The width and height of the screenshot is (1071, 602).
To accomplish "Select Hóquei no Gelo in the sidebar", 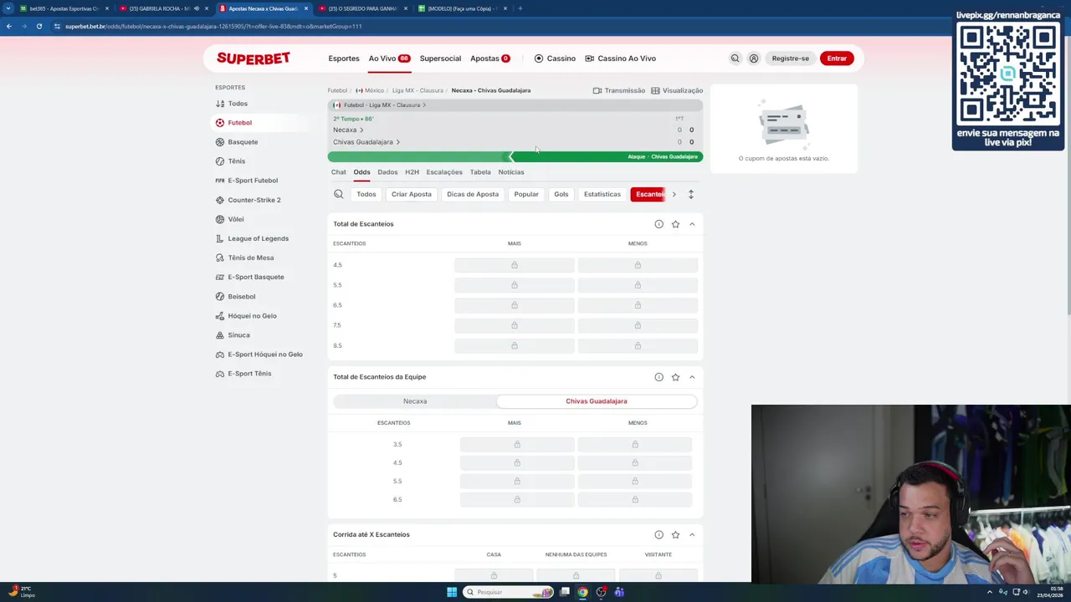I will click(x=252, y=315).
